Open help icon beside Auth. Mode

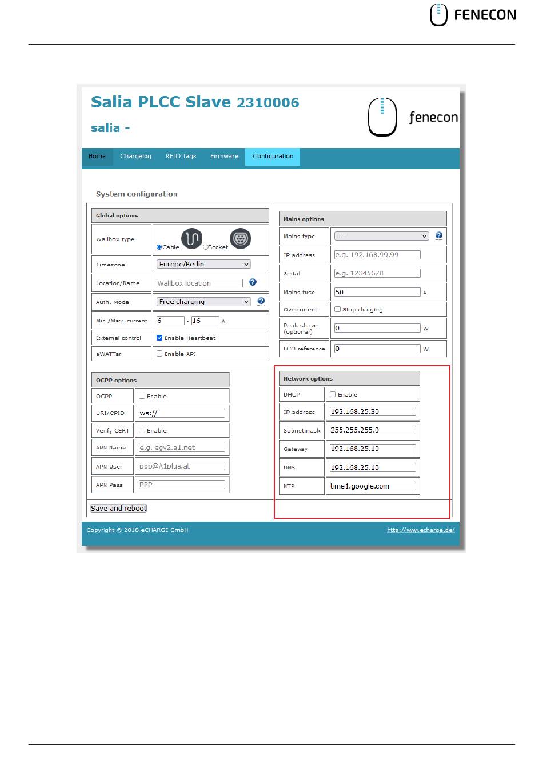click(261, 301)
